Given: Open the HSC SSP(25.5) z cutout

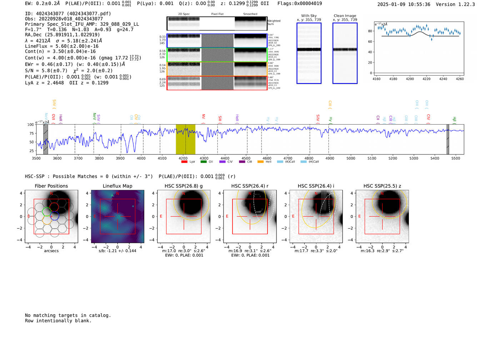Looking at the screenshot, I should pos(382,217).
